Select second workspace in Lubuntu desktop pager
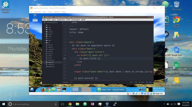This screenshot has width=192, height=107. [x=86, y=90]
